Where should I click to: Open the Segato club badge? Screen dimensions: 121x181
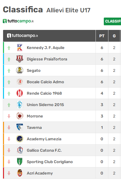(x=20, y=70)
